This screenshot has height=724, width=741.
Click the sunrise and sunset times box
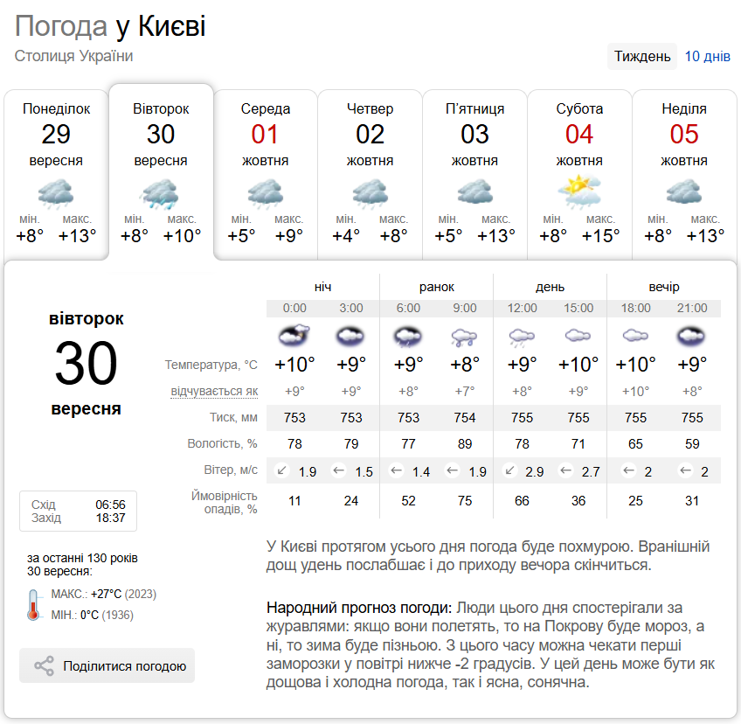coord(78,511)
